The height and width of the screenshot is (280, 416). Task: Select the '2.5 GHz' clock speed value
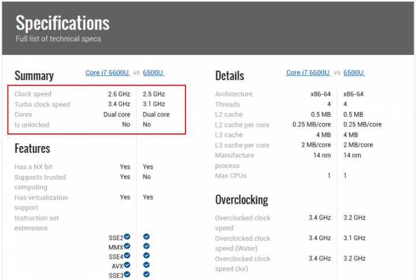coord(154,94)
